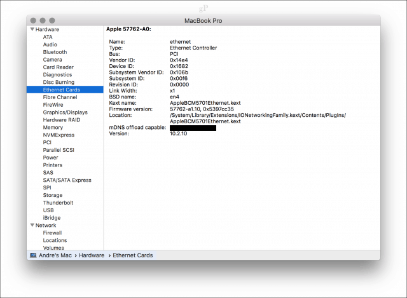This screenshot has height=298, width=407.
Task: Select Thunderbolt in the sidebar
Action: 58,202
